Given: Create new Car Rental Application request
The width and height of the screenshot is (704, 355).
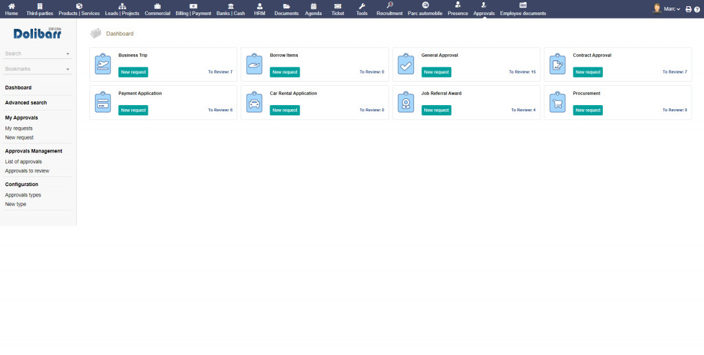Looking at the screenshot, I should click(x=285, y=111).
